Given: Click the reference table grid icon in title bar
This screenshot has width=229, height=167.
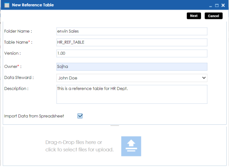Looking at the screenshot, I should (x=7, y=5).
